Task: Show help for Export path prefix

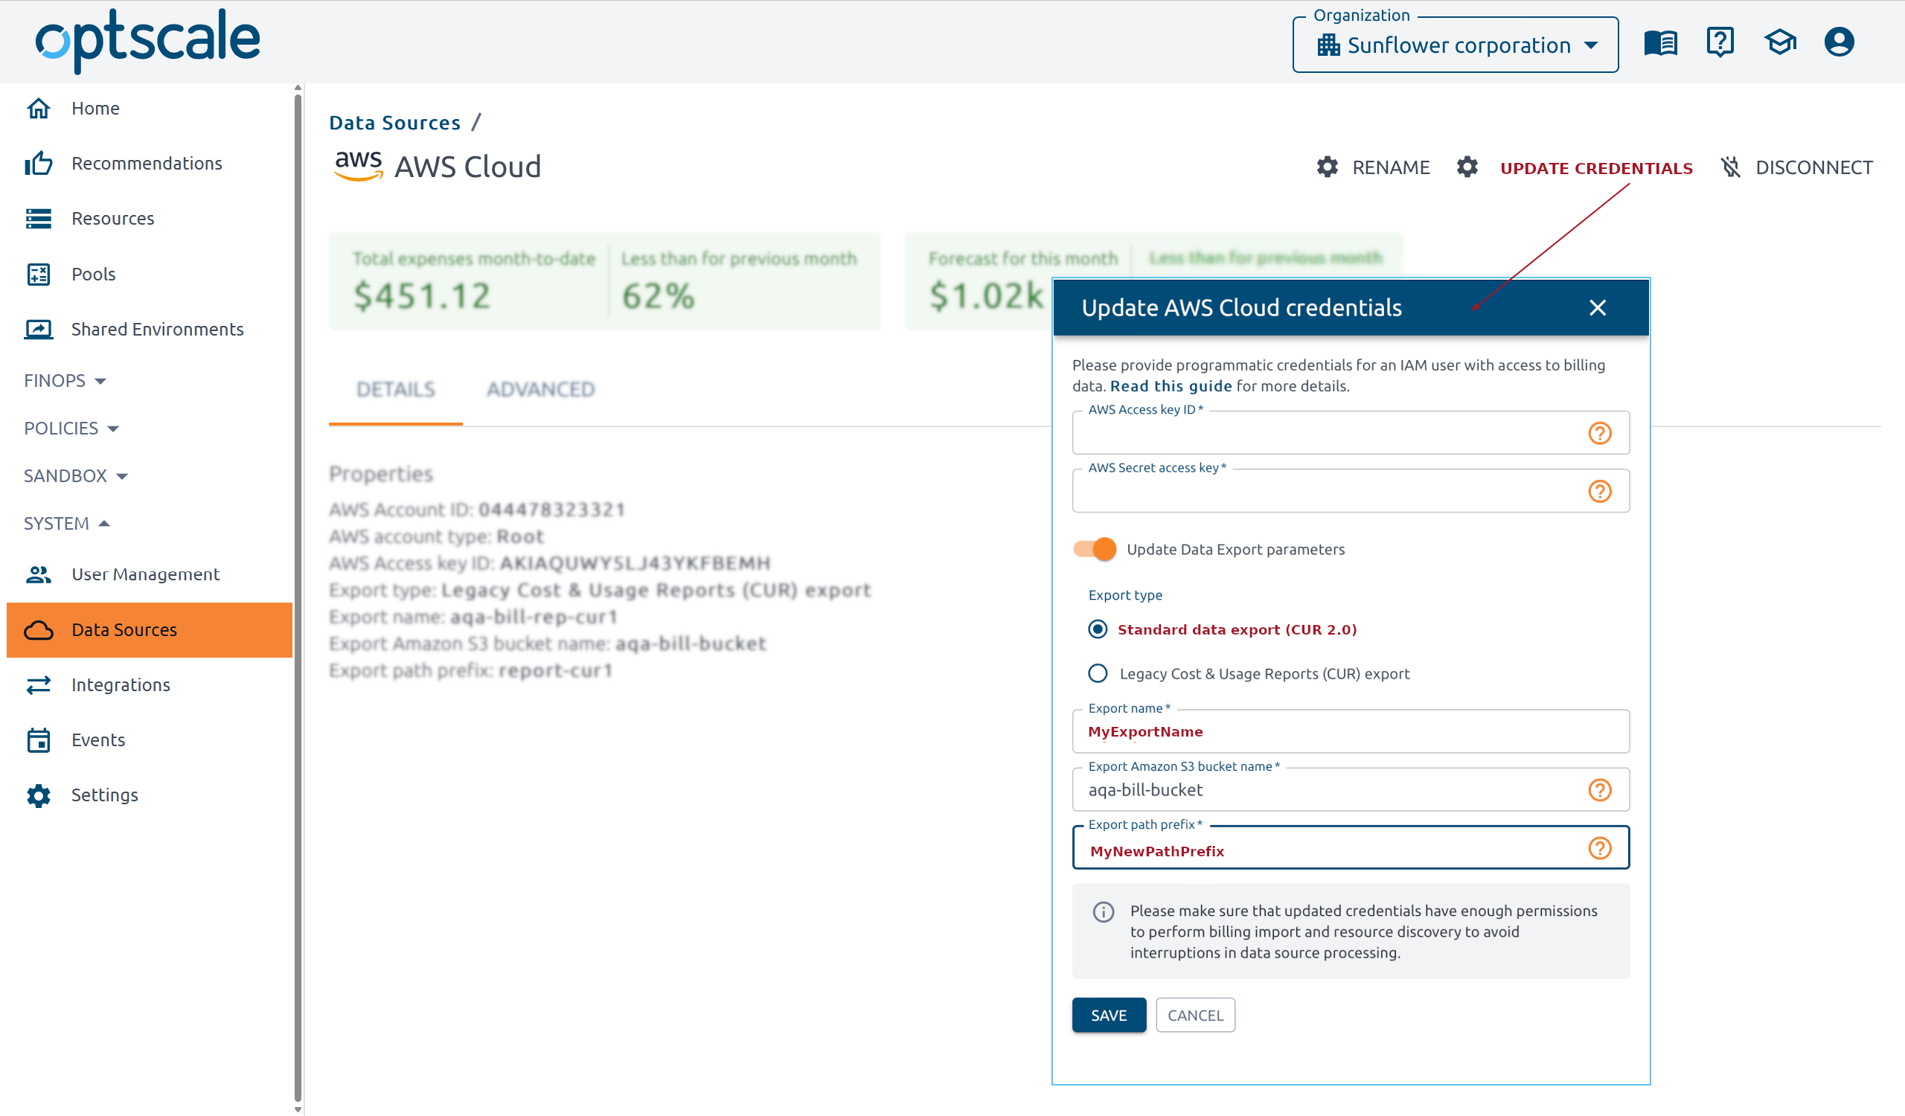Action: 1600,847
